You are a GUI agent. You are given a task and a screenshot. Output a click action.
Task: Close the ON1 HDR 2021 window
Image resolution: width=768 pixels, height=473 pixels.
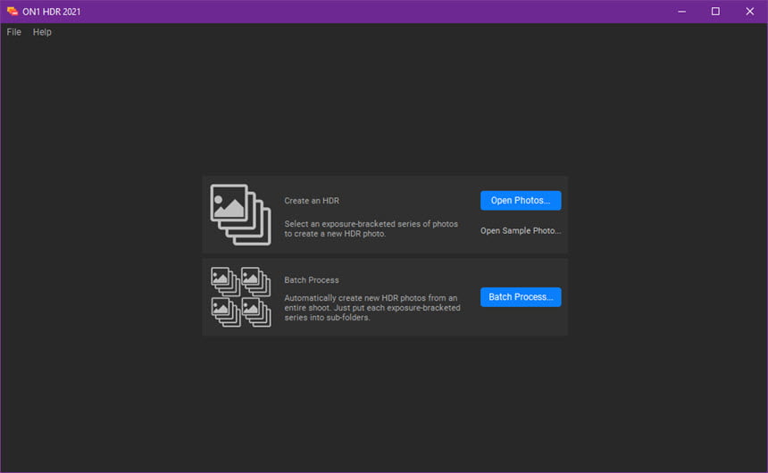pyautogui.click(x=750, y=12)
